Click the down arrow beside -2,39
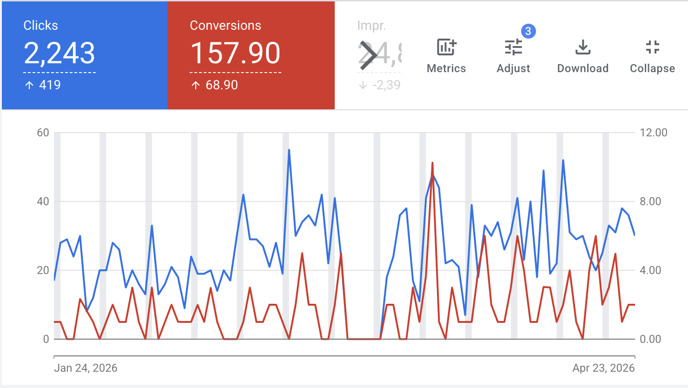Screen dimensions: 688x388 pyautogui.click(x=363, y=85)
